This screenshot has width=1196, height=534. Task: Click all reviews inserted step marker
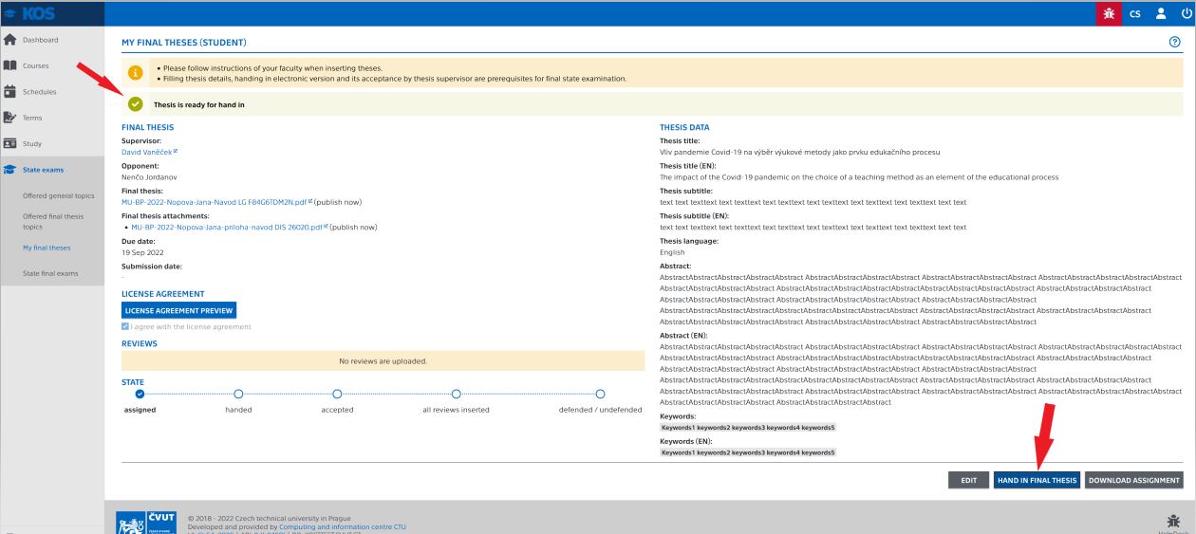click(456, 394)
